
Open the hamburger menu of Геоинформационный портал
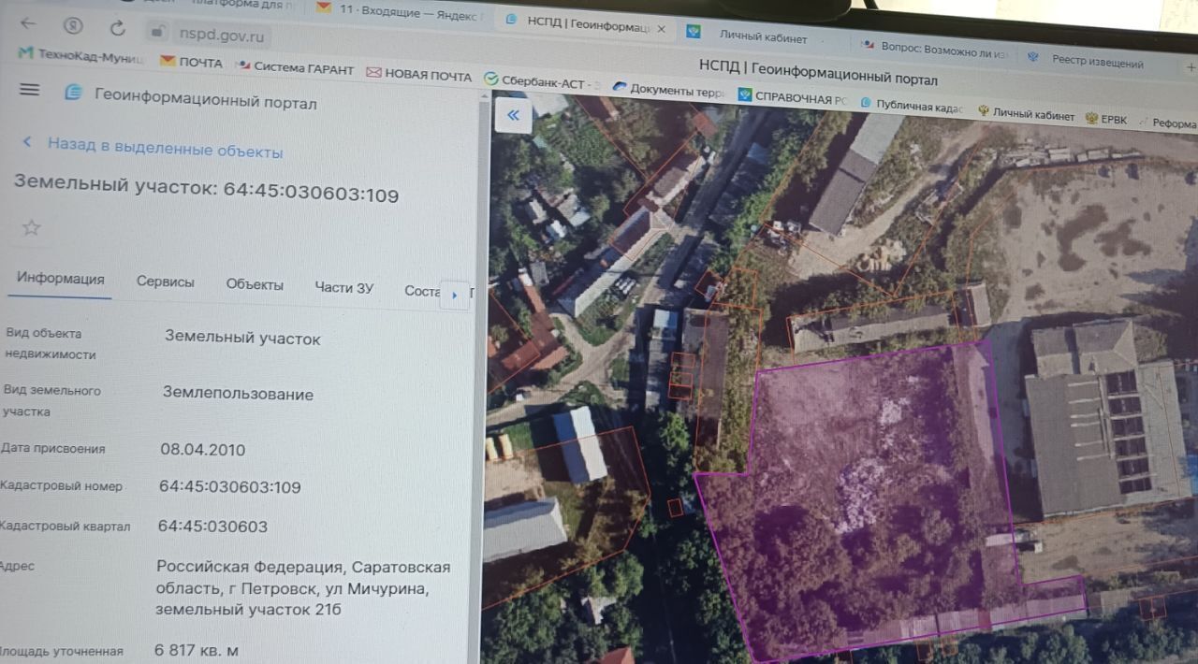30,90
